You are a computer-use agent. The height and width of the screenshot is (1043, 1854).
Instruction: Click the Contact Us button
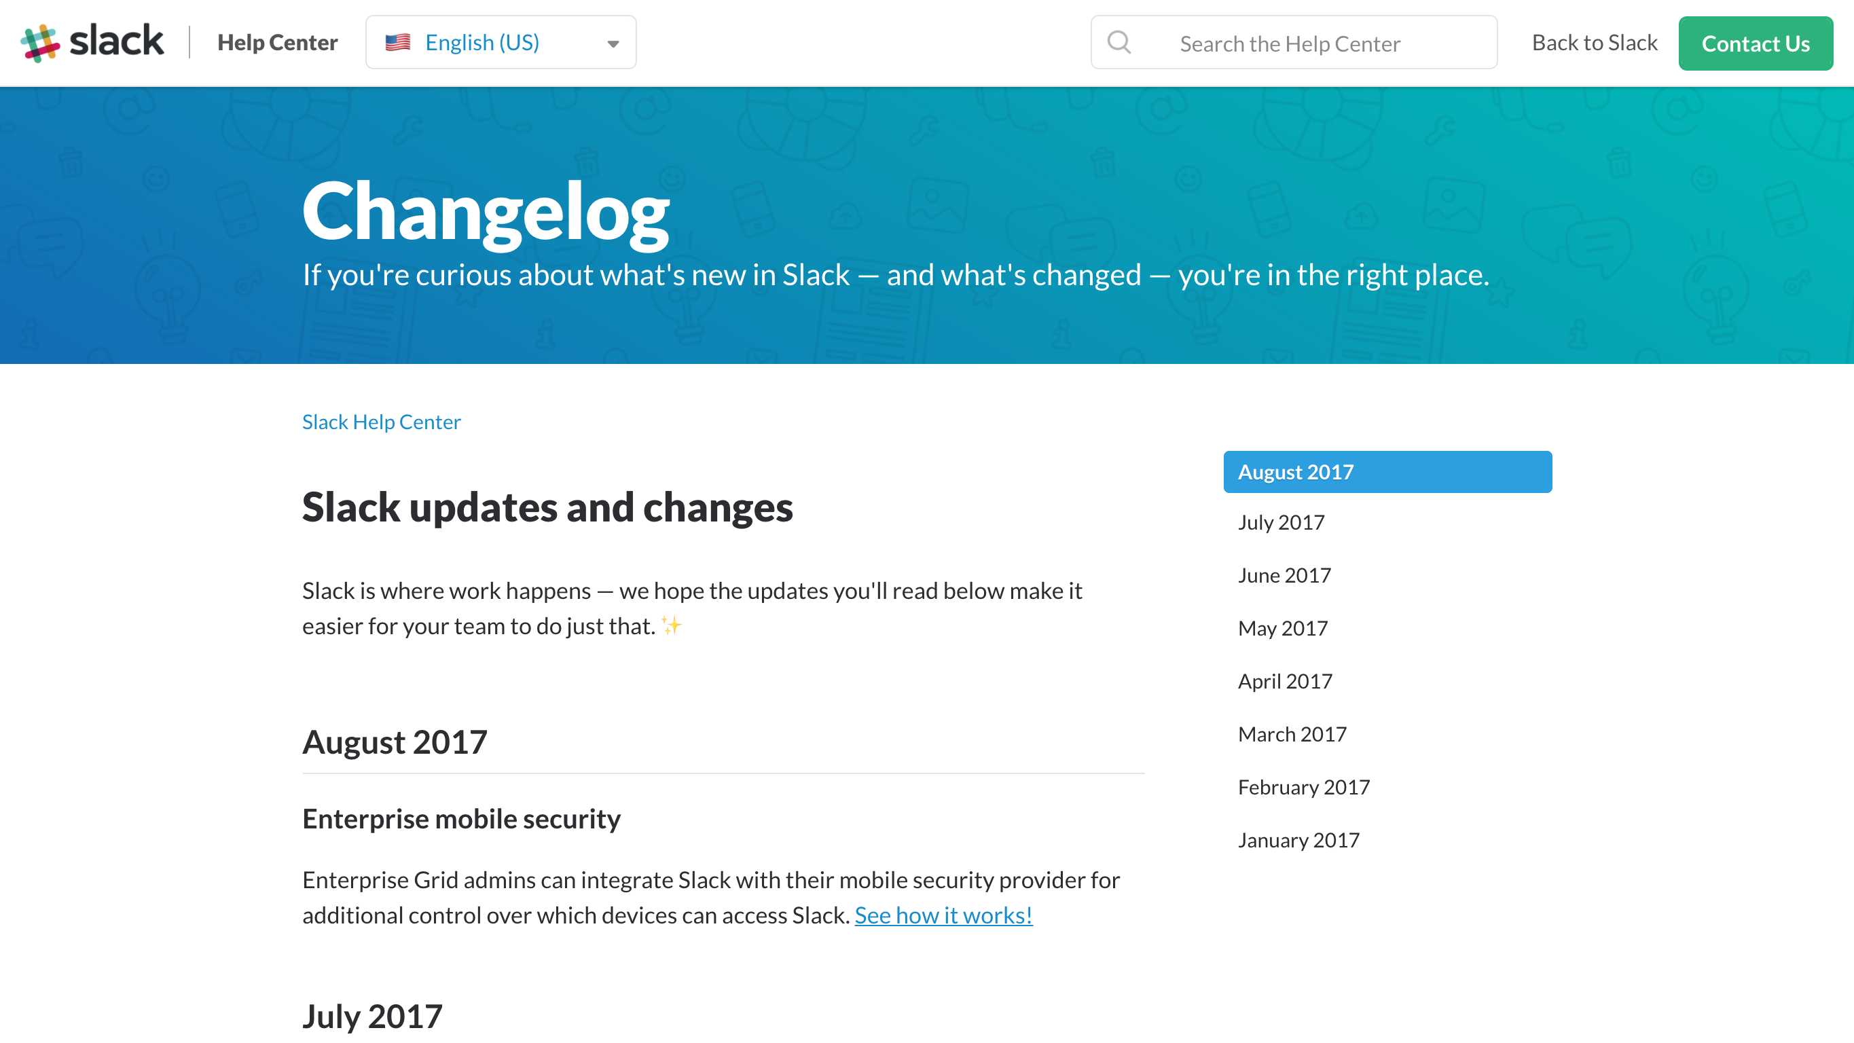click(1756, 43)
